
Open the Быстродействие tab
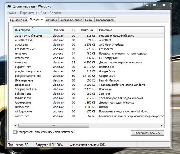(x=71, y=20)
